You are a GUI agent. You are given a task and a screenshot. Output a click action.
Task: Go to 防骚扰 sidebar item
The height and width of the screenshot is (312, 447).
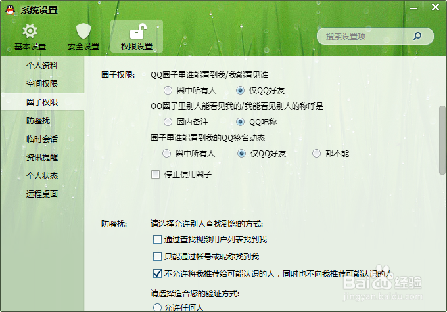pos(42,120)
